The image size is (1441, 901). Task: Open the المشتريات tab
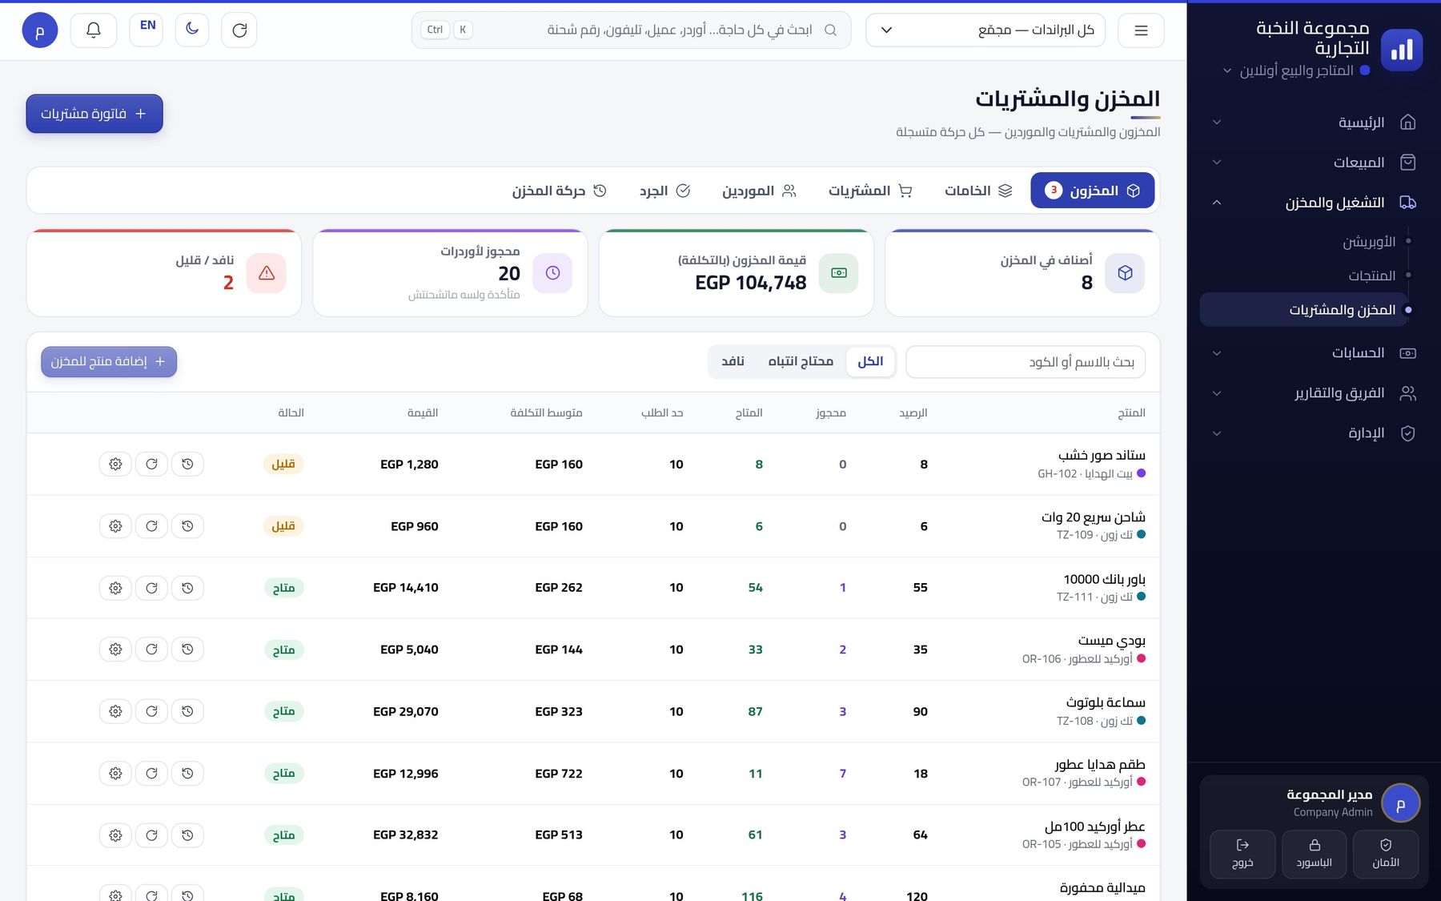tap(870, 191)
